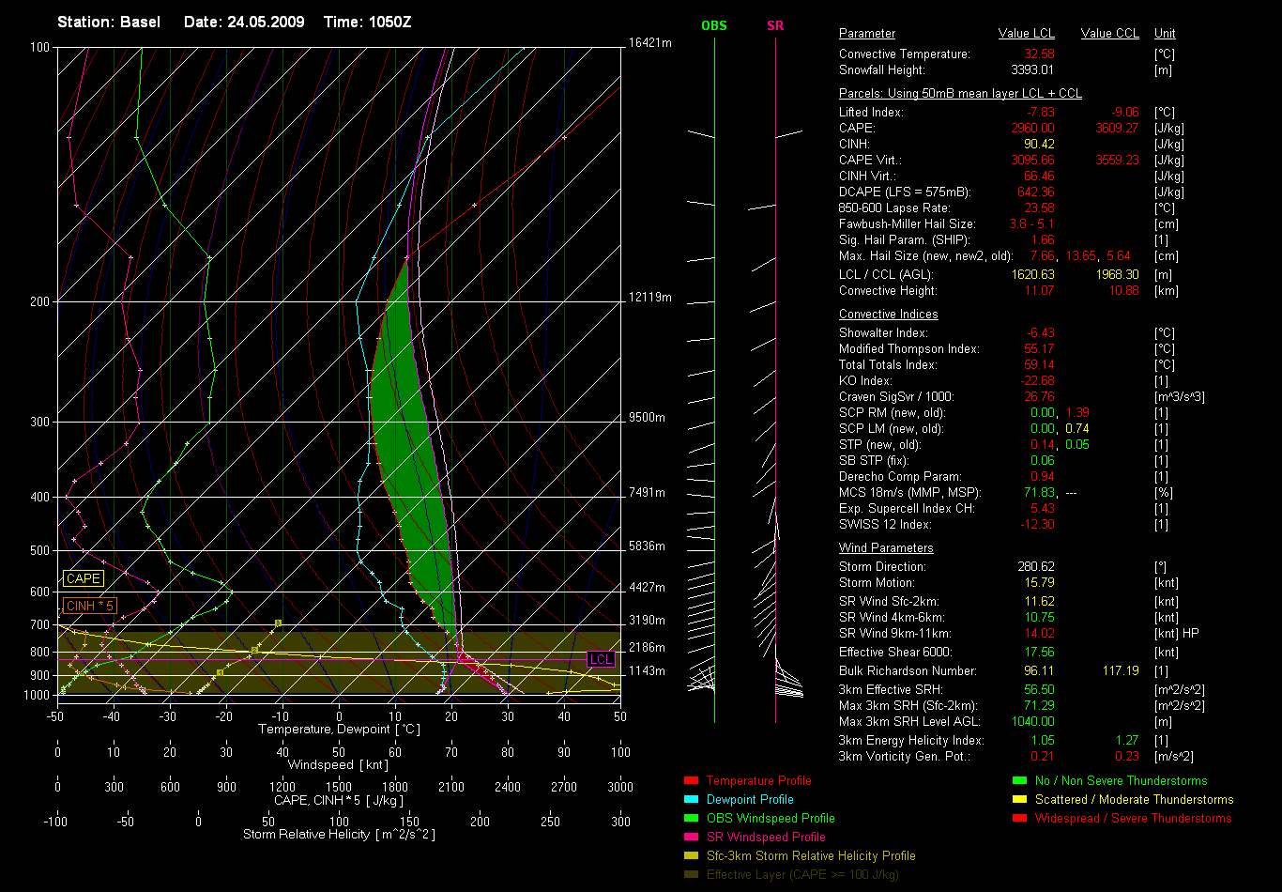
Task: Click the 16421m height label
Action: pyautogui.click(x=650, y=43)
